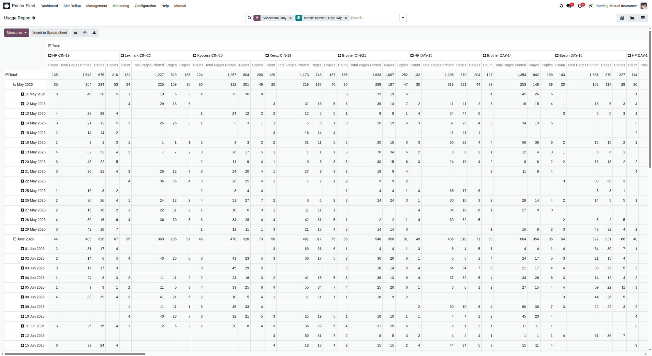Click the search magnifier icon
The height and width of the screenshot is (356, 652).
(250, 18)
